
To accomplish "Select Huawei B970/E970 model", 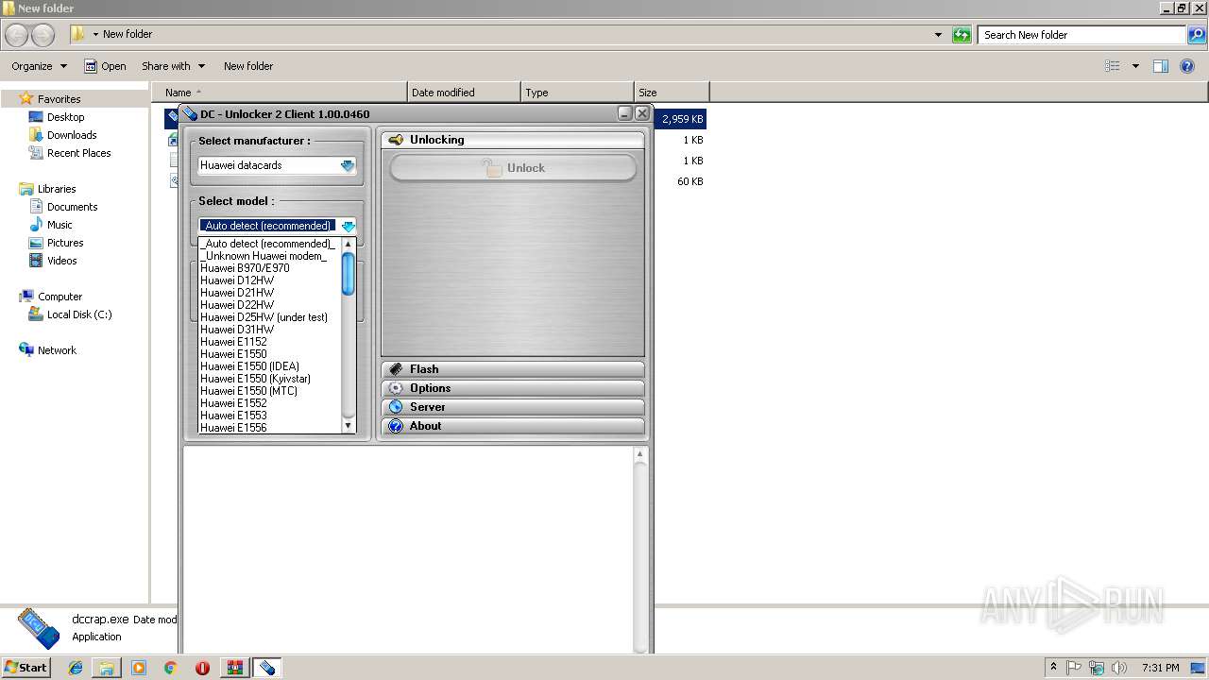I will coord(269,268).
